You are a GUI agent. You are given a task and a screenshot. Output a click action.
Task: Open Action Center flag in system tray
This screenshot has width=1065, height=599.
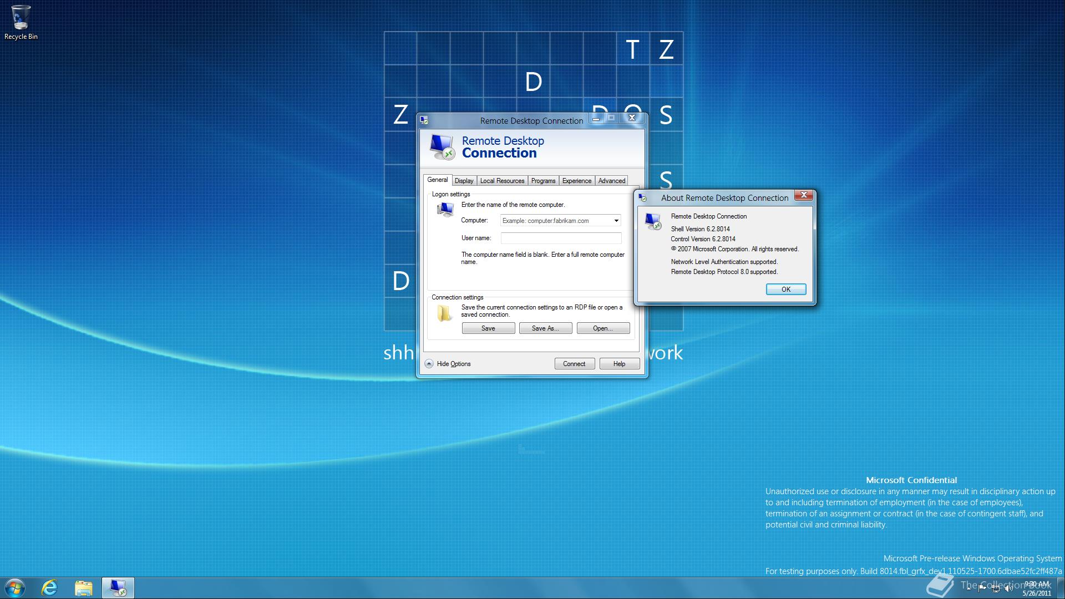(982, 589)
